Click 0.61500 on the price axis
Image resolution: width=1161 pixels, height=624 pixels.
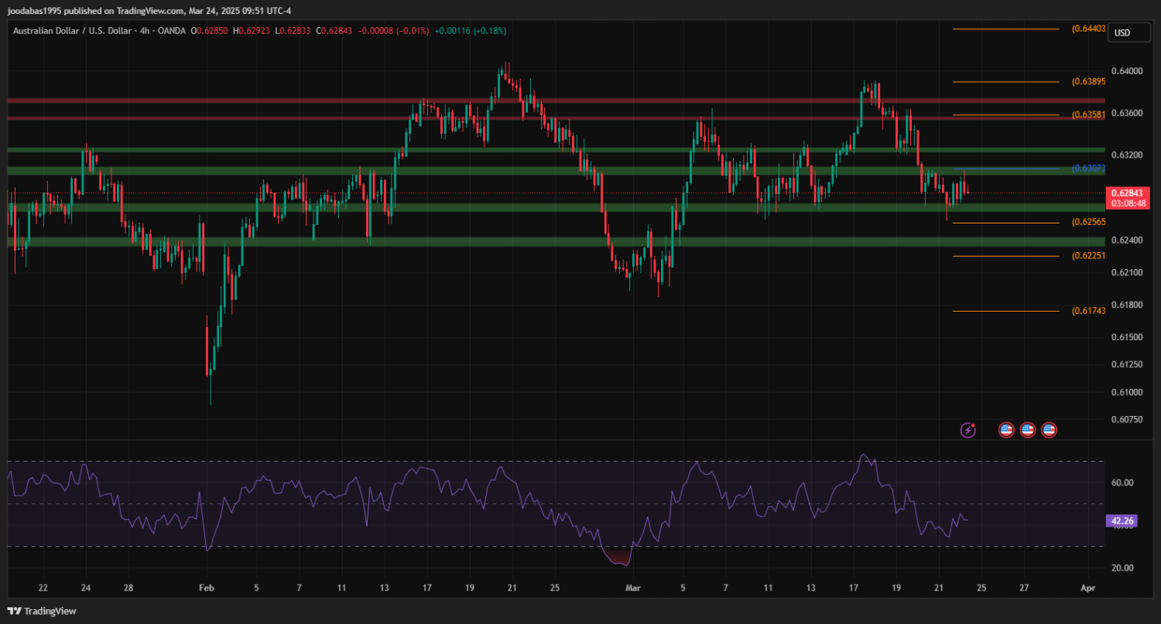1126,337
